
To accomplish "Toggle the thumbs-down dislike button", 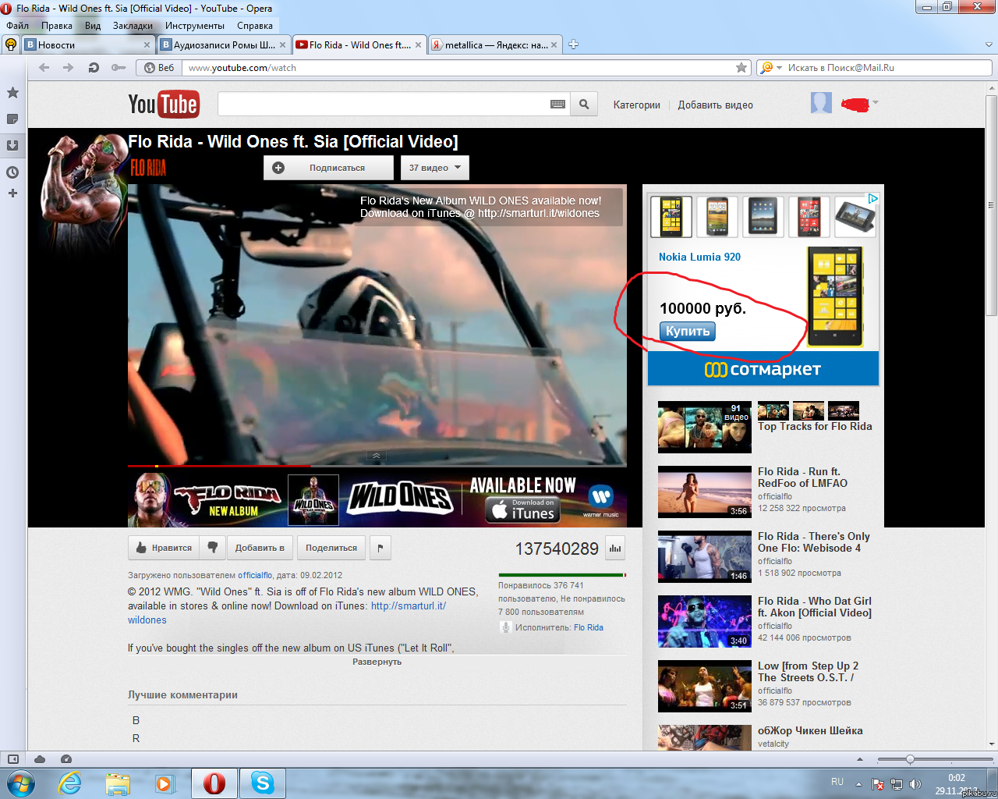I will click(213, 548).
